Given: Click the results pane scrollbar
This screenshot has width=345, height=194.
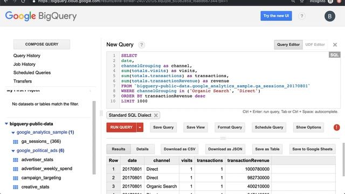Looking at the screenshot, I should pos(343,160).
